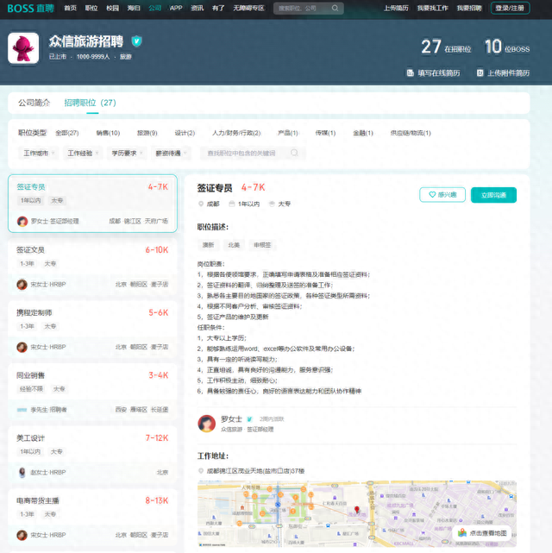Click the red location pin on map
552x553 pixels.
(357, 509)
